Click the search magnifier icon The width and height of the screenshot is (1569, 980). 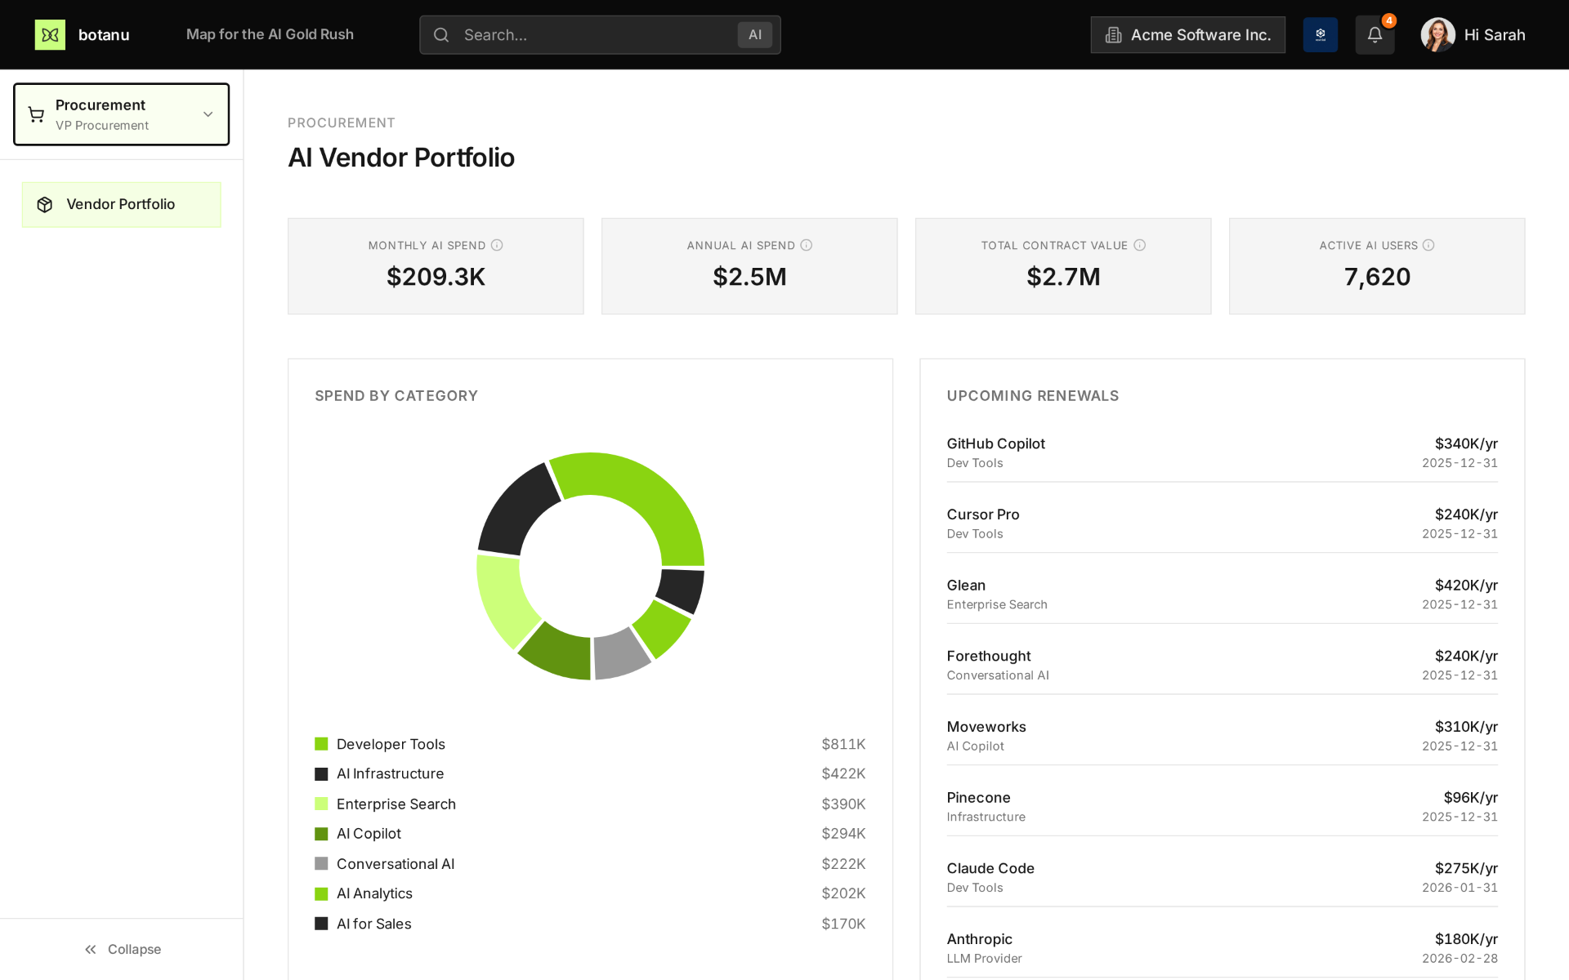click(441, 34)
